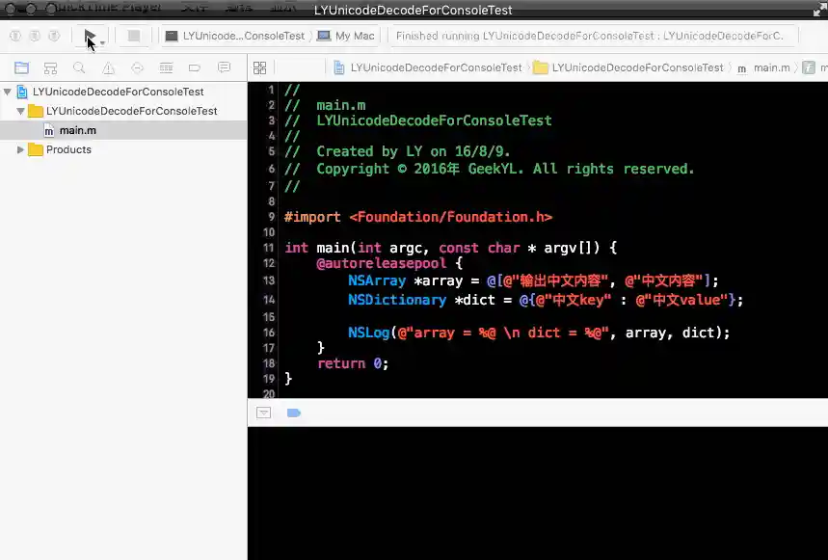Click main.m in the jump bar
Viewport: 828px width, 560px height.
coord(771,68)
